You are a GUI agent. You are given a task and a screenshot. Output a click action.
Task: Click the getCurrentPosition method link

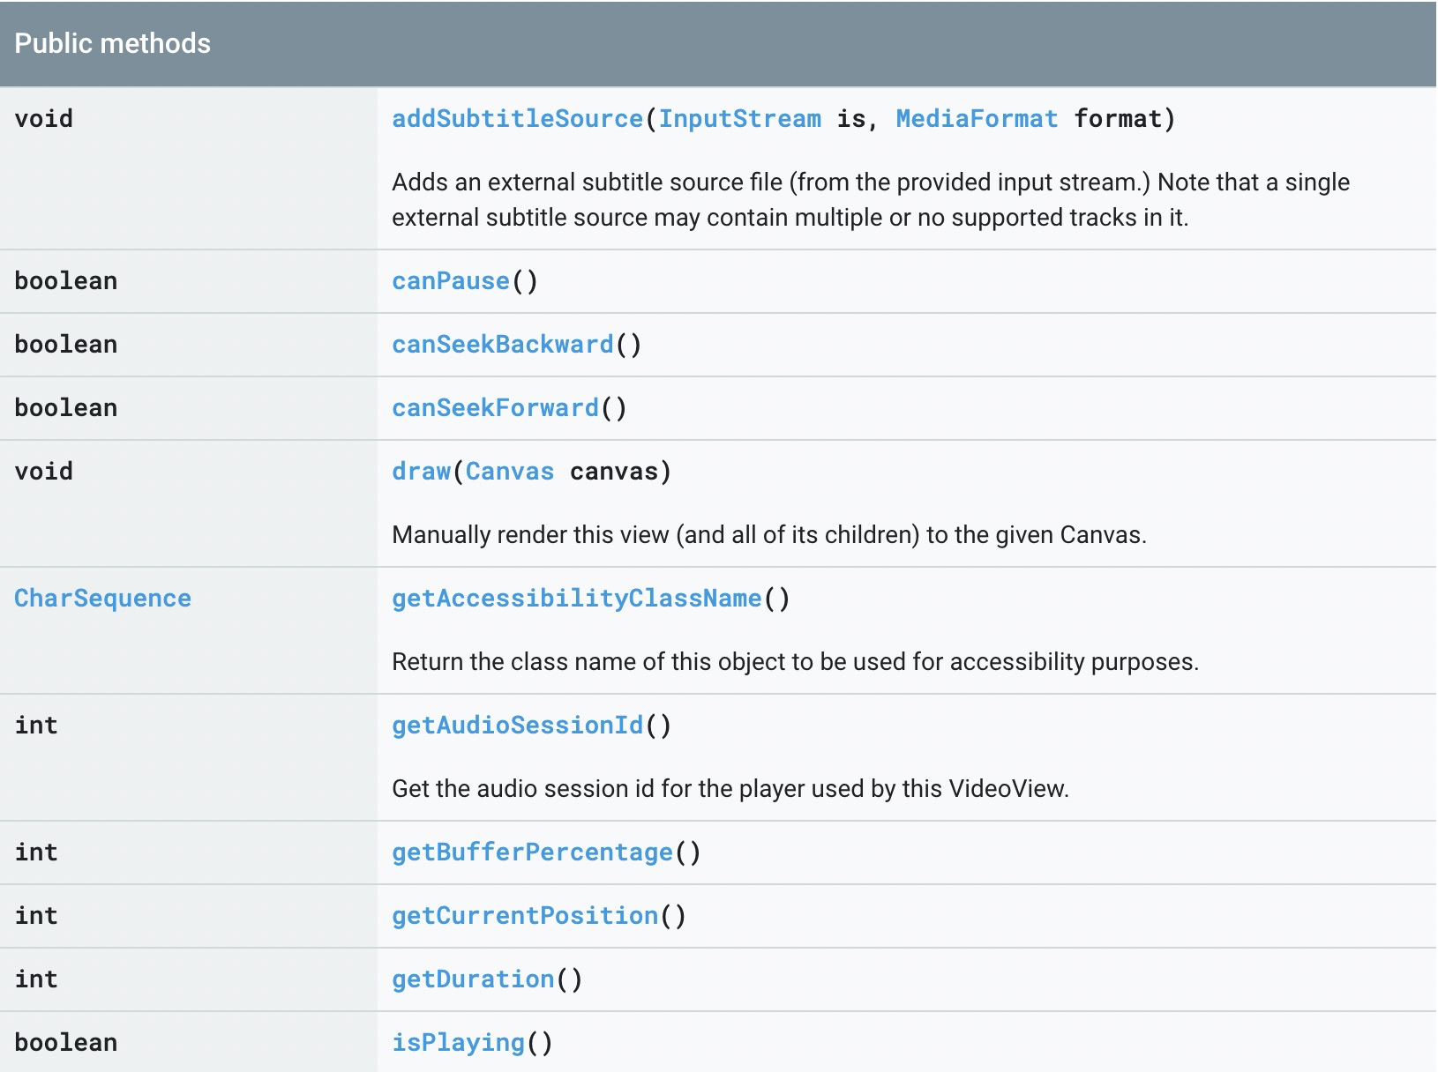525,916
